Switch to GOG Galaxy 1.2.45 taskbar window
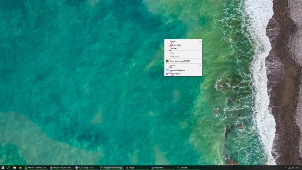This screenshot has height=170, width=302. 87,168
